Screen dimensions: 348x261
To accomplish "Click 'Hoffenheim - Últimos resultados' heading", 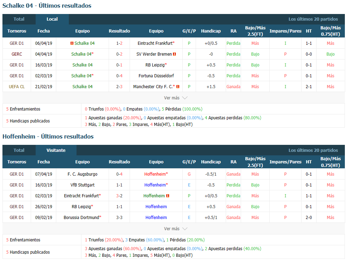I will (48, 136).
